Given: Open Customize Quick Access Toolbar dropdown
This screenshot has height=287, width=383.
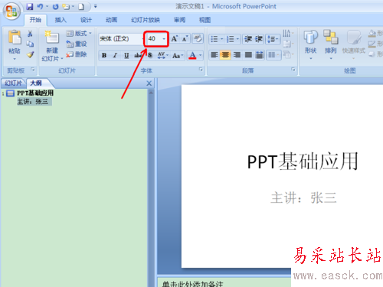Looking at the screenshot, I should point(96,6).
